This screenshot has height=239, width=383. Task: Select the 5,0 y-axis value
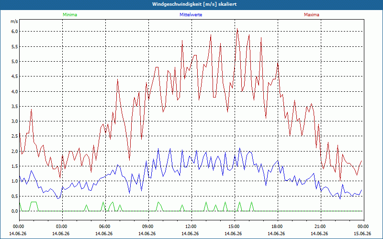click(15, 62)
